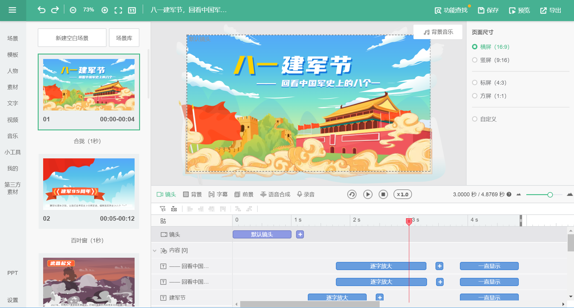The width and height of the screenshot is (574, 308).
Task: Click the scene end marker on ruler
Action: click(521, 221)
